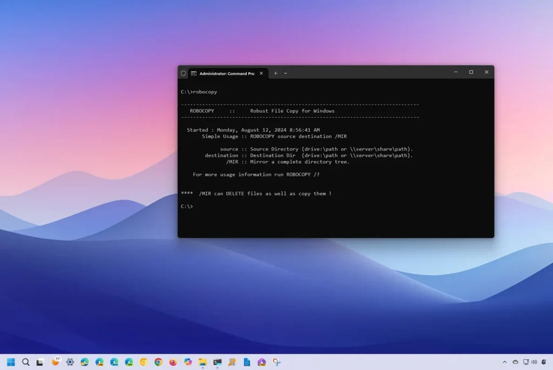
Task: Close the Command Prompt tab
Action: click(261, 73)
